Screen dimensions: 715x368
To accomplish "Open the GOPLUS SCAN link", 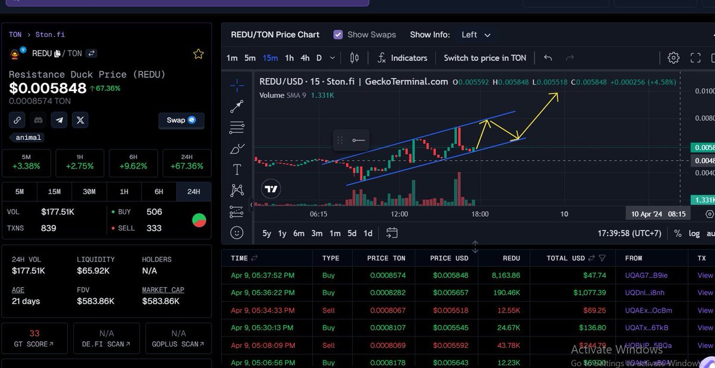I will coord(178,339).
